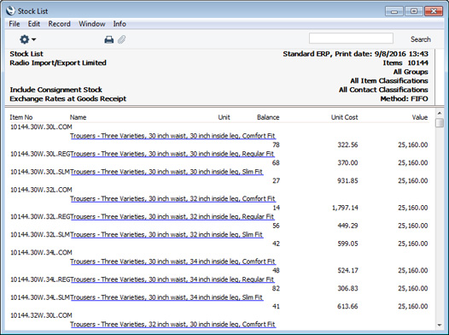Click balance value 78

coord(276,145)
